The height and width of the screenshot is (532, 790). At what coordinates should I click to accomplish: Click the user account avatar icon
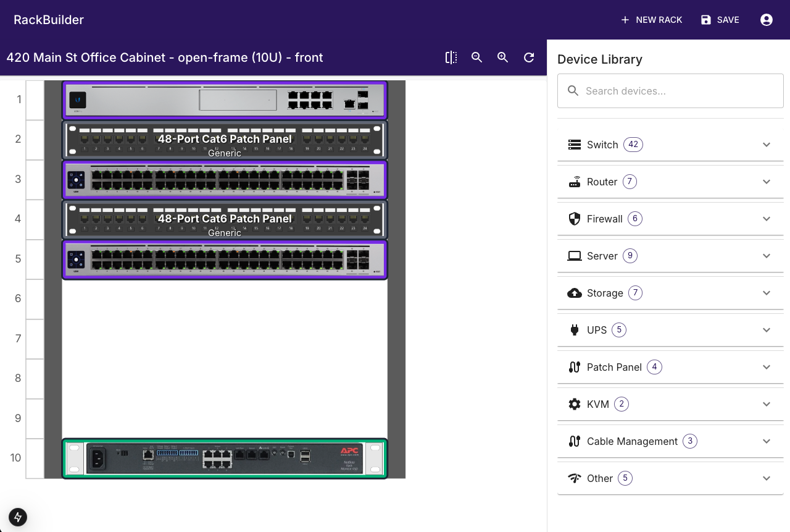tap(767, 20)
